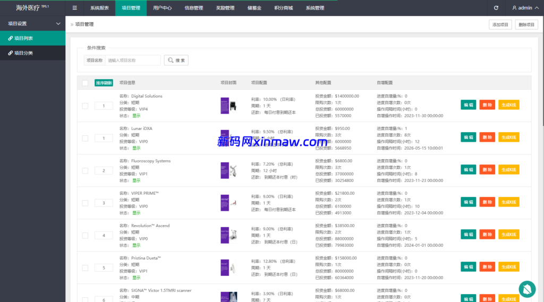Click the 项目管理 breadcrumb text
Viewport: 544px width, 302px height.
84,24
